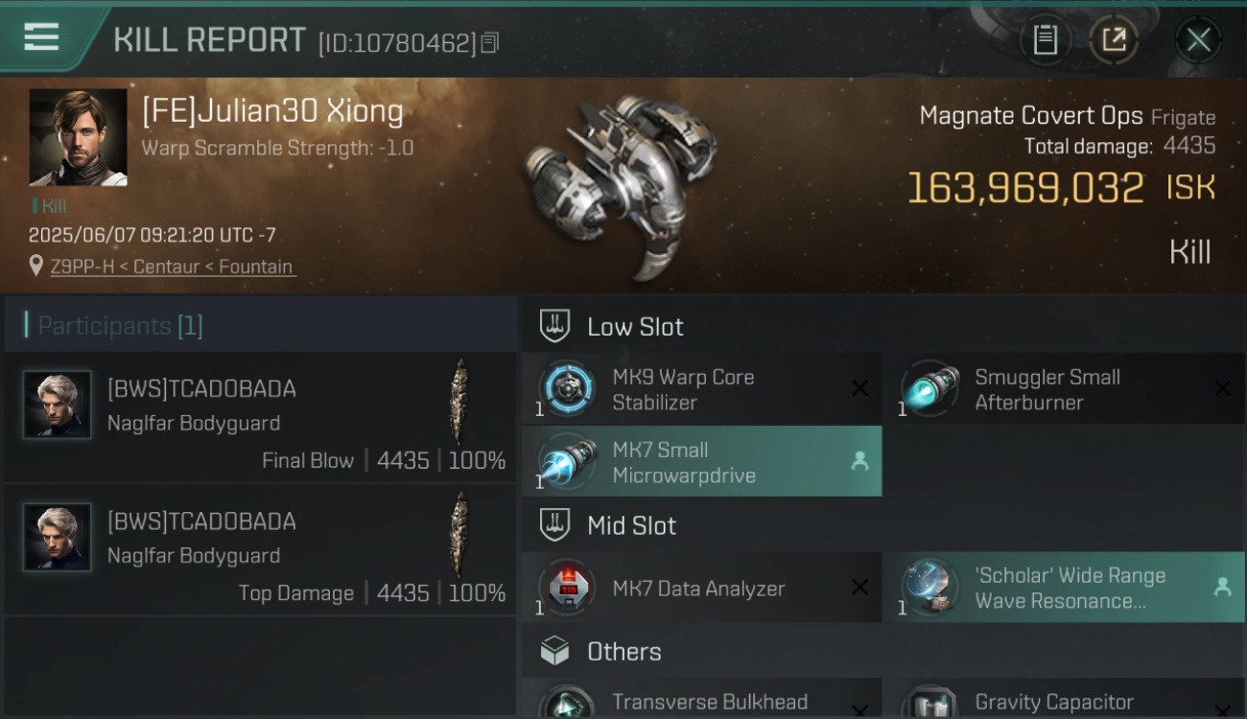Select the Smuggler Small Afterburner icon
The height and width of the screenshot is (719, 1247).
point(929,389)
